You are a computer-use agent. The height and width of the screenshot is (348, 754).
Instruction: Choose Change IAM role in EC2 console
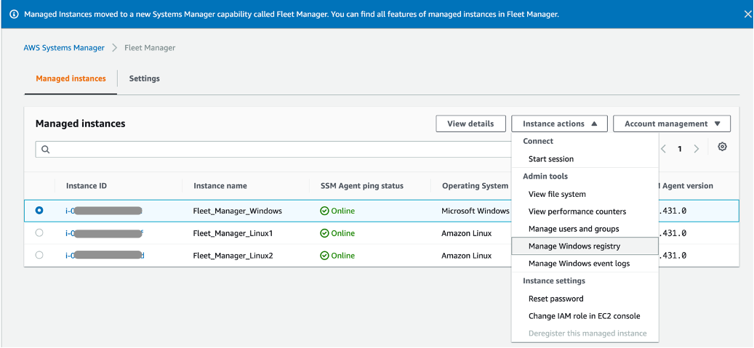pyautogui.click(x=585, y=316)
